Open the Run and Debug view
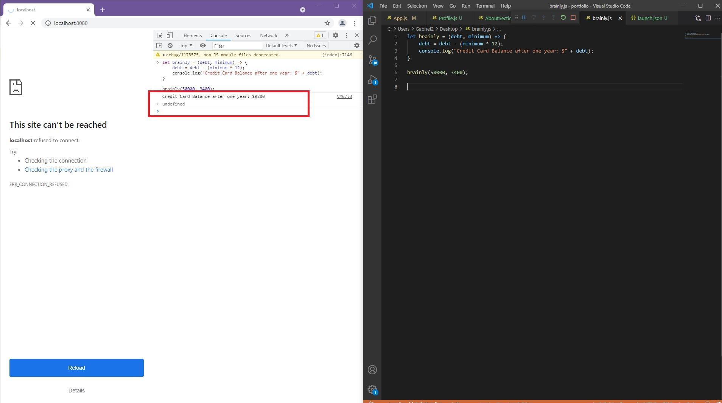Screen dimensions: 722x403 click(372, 80)
